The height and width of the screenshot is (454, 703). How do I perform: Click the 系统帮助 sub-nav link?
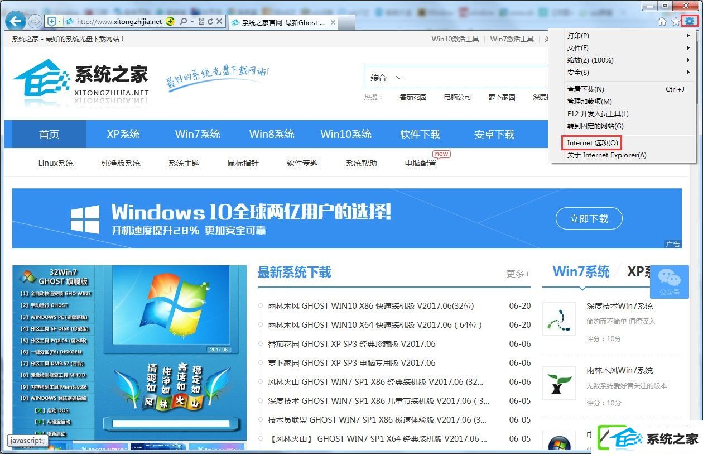tap(362, 164)
